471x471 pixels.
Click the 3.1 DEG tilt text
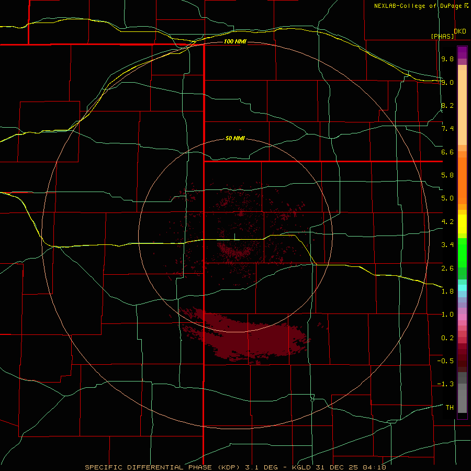pos(261,467)
